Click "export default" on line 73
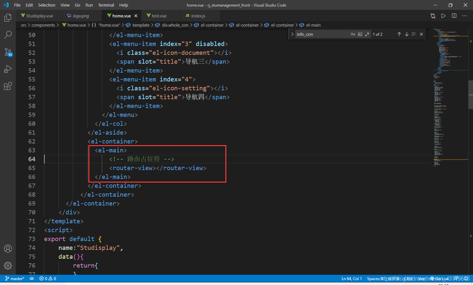473x285 pixels. pos(69,239)
